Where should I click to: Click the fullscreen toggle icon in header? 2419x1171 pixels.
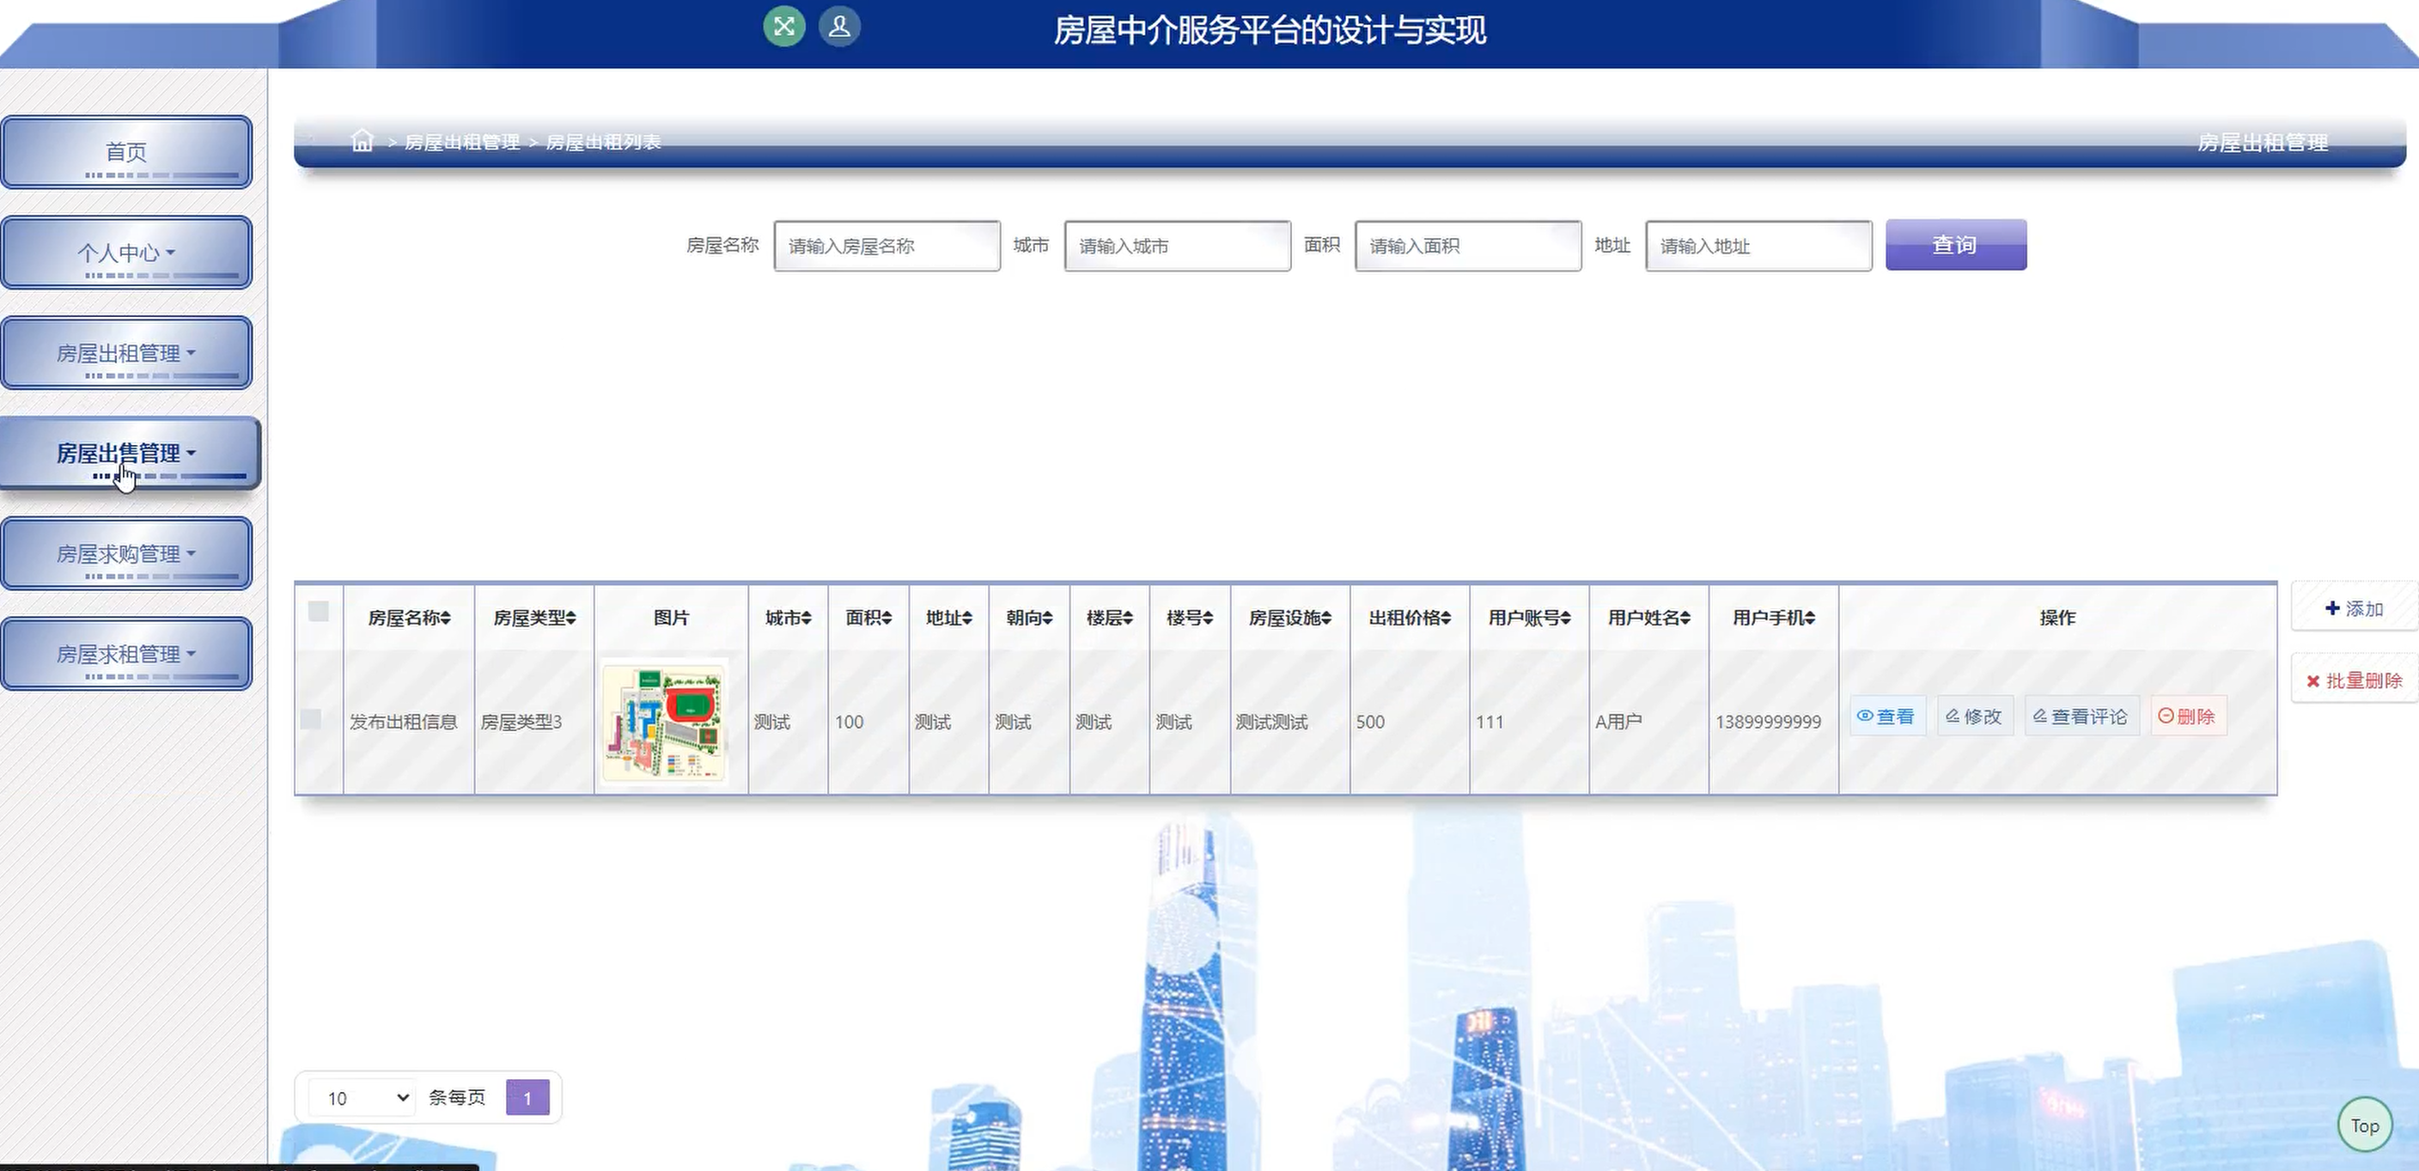click(784, 27)
